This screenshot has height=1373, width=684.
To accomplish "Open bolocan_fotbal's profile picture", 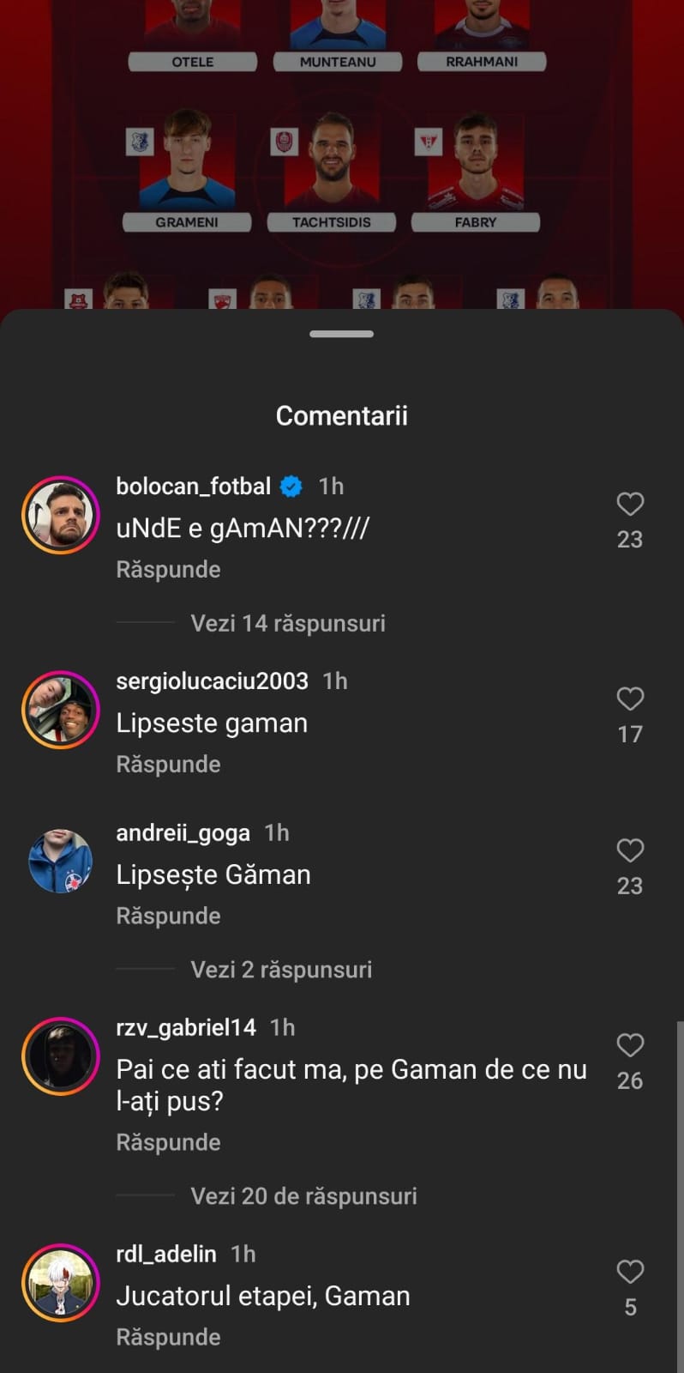I will 61,515.
